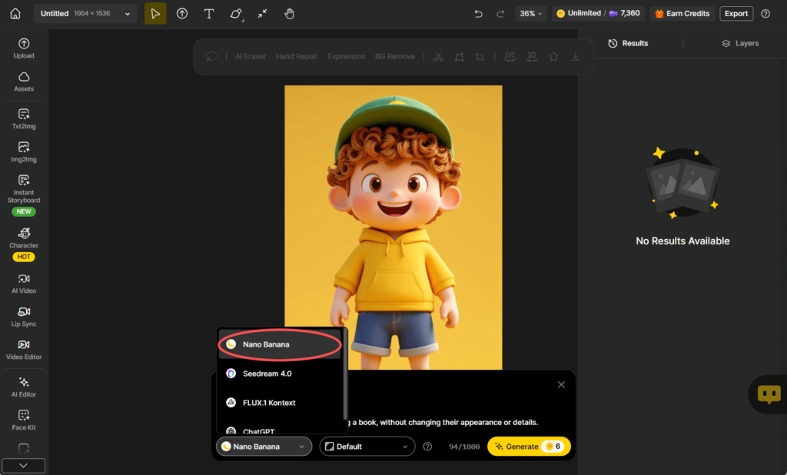787x475 pixels.
Task: Click the help question mark near Default
Action: coord(428,447)
